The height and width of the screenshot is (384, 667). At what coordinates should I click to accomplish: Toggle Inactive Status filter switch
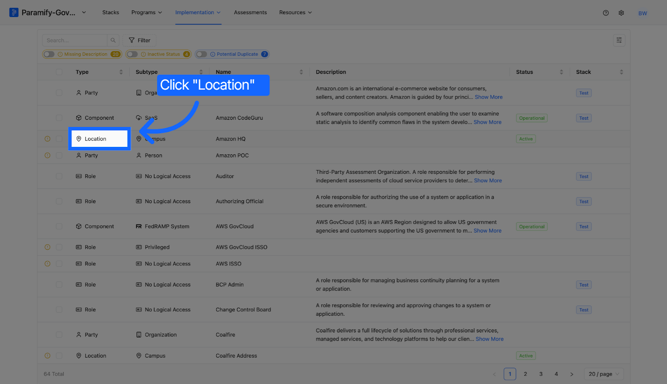[x=132, y=55]
